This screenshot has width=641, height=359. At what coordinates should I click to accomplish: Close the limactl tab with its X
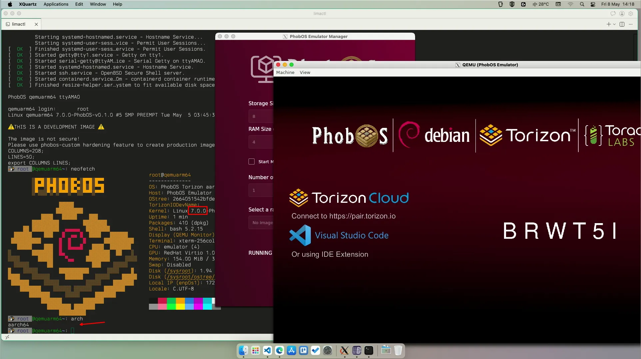click(36, 24)
